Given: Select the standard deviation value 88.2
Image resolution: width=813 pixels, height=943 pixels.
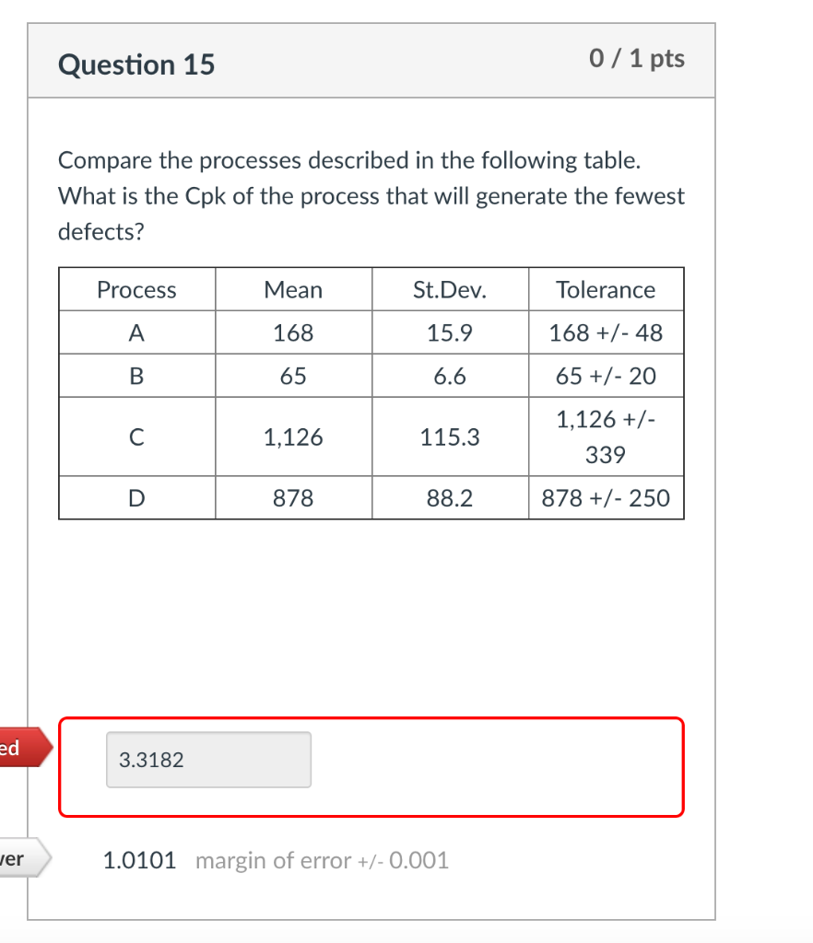Looking at the screenshot, I should pyautogui.click(x=450, y=498).
